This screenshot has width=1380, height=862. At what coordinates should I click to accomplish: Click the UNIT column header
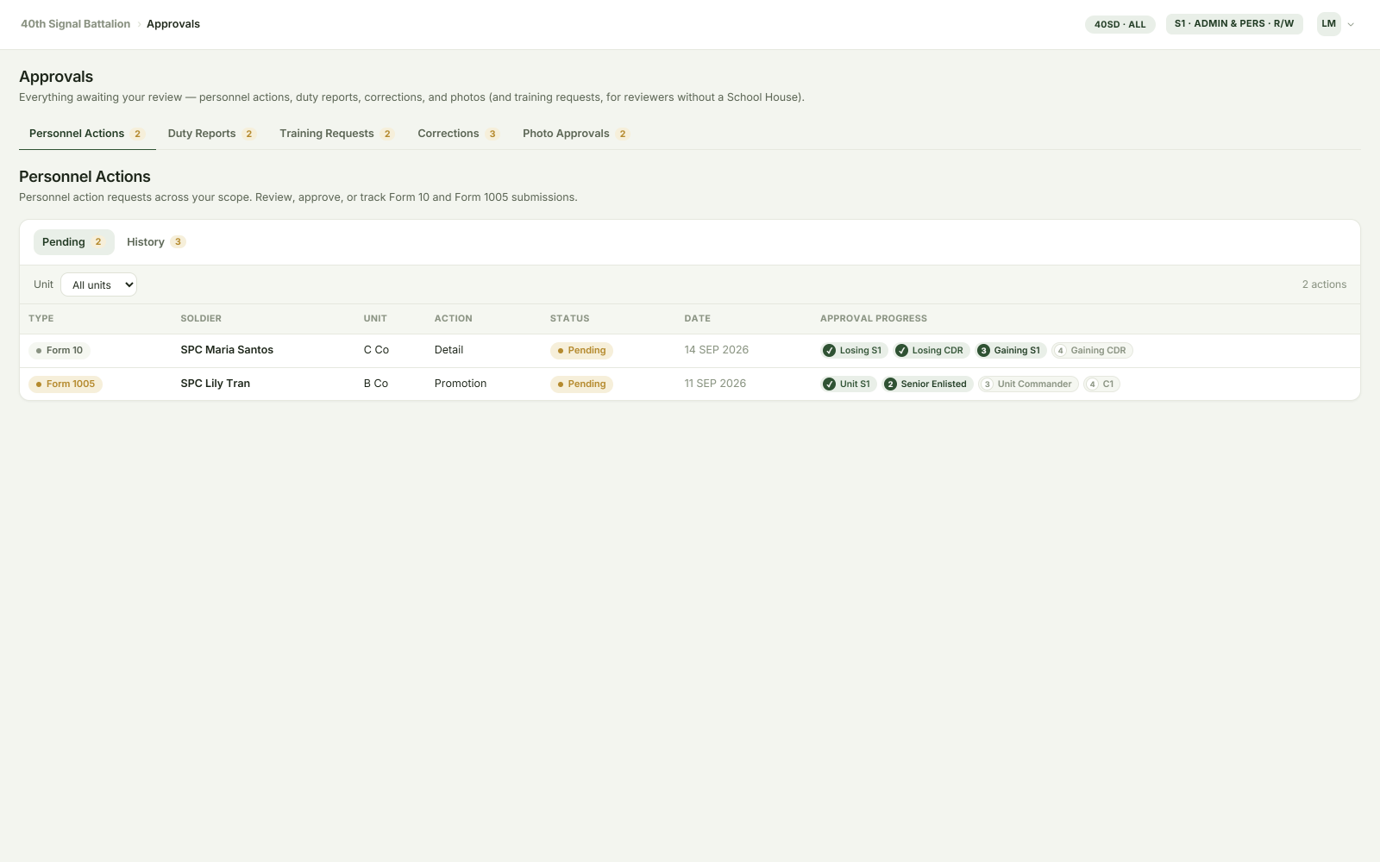coord(375,319)
